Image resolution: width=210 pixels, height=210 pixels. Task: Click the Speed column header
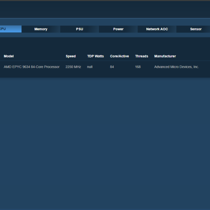click(x=71, y=56)
